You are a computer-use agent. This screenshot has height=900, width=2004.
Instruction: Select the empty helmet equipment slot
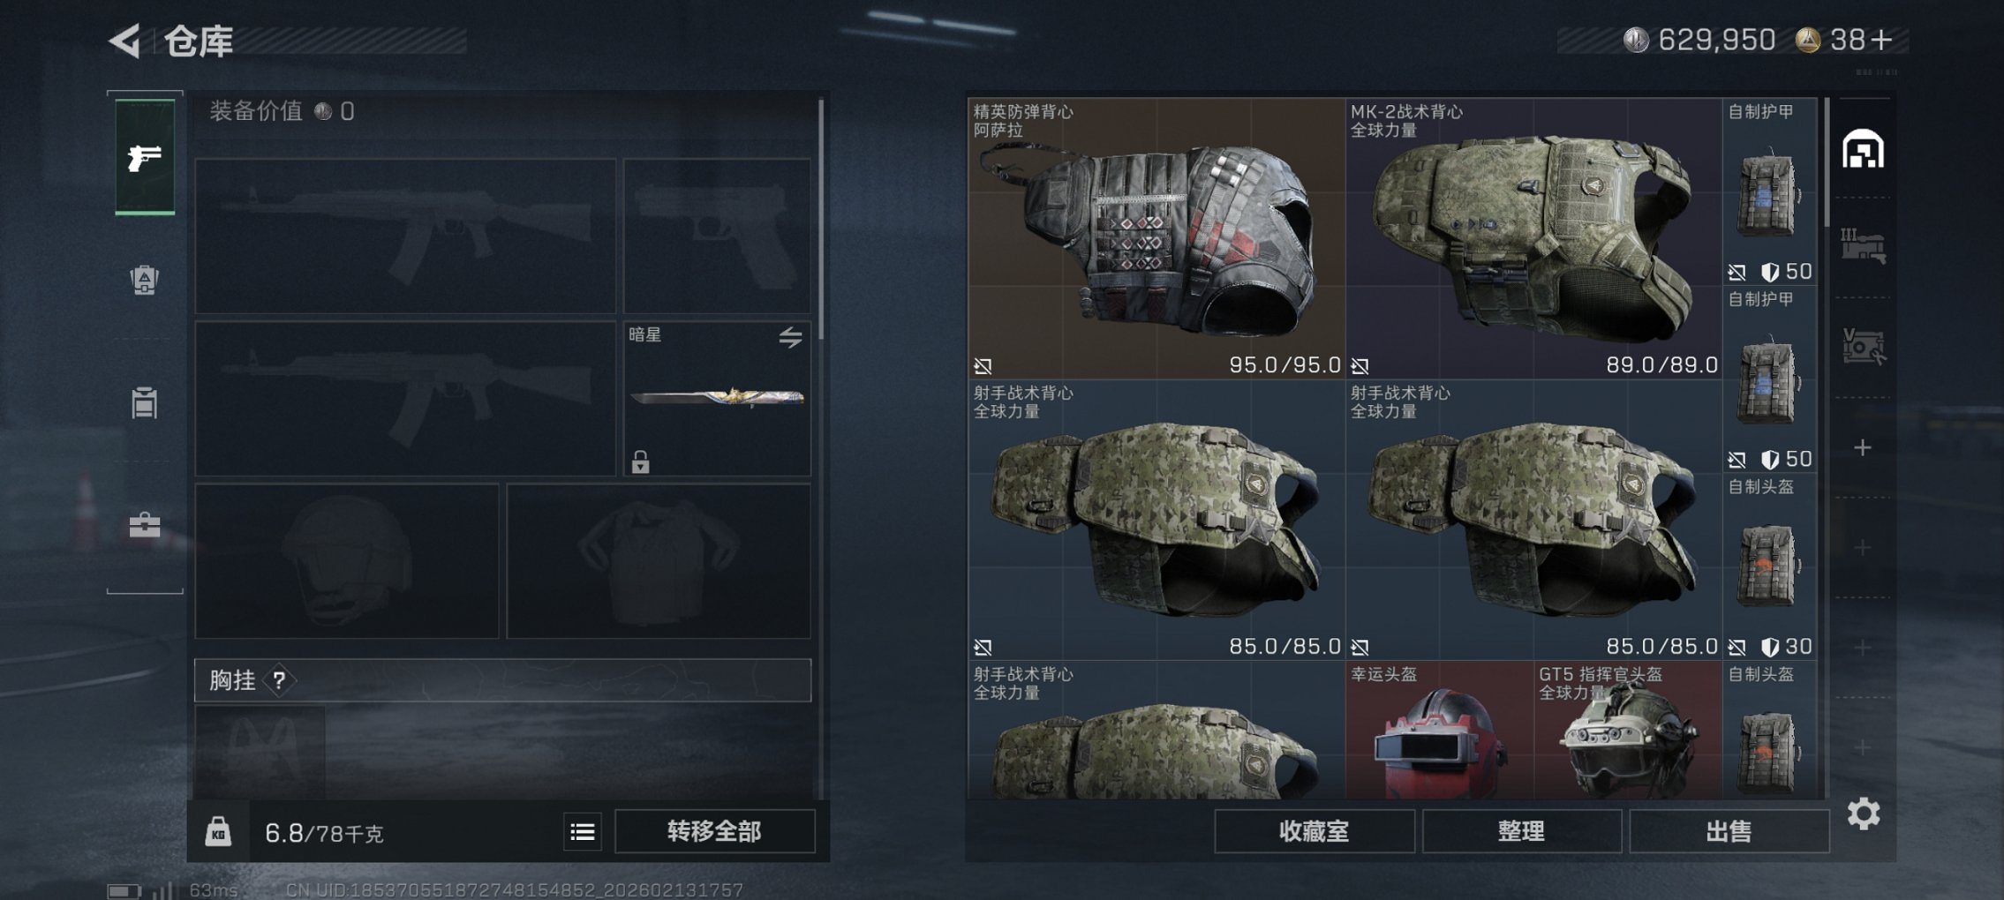coord(347,560)
